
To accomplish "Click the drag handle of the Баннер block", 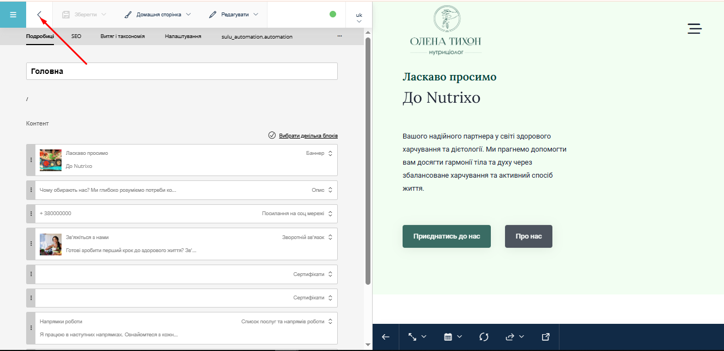I will coord(31,160).
